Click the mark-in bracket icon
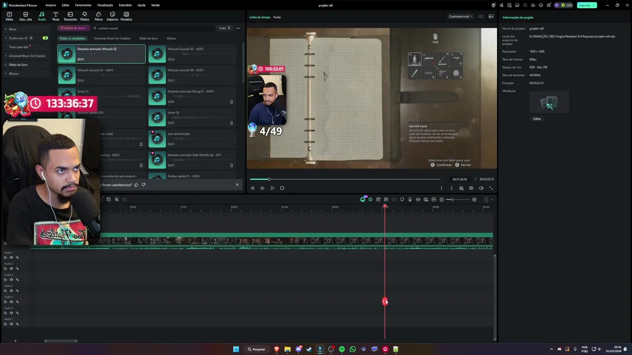632x355 pixels. pyautogui.click(x=441, y=188)
